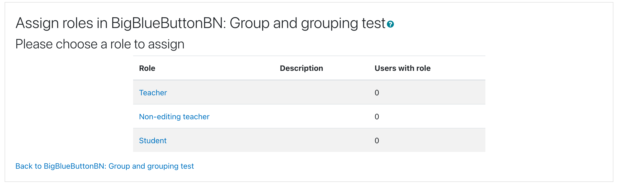618x185 pixels.
Task: Click the 'Assign roles in BigBlueButtonBN' page title
Action: click(x=200, y=23)
